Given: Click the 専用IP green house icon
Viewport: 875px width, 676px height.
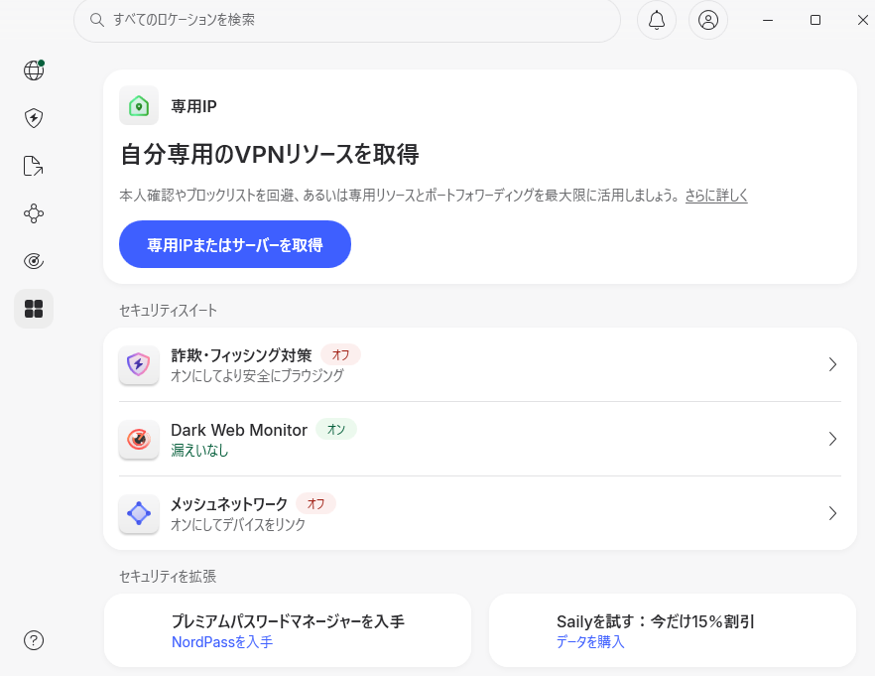Looking at the screenshot, I should [x=139, y=105].
